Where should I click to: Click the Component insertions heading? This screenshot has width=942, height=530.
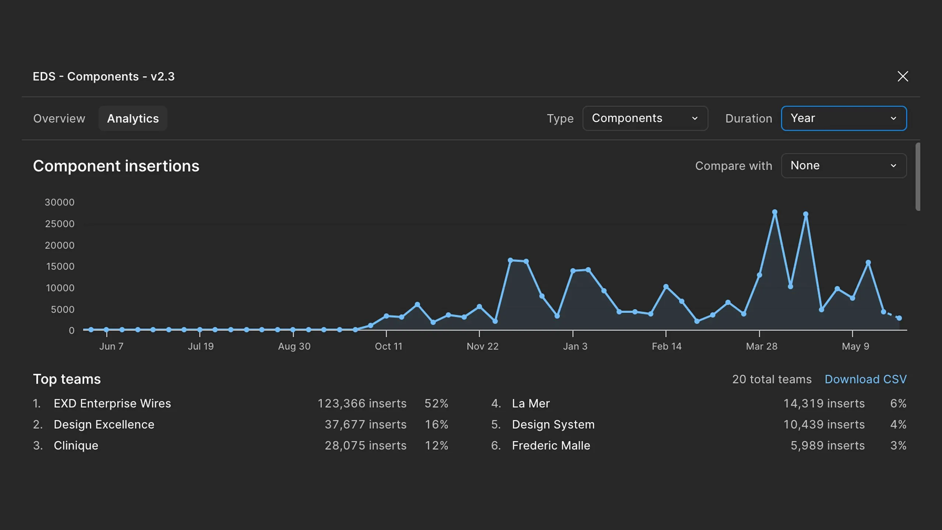(116, 166)
